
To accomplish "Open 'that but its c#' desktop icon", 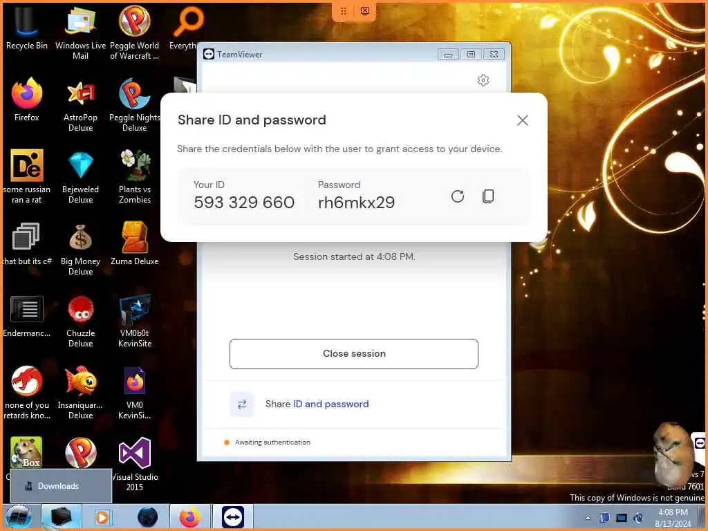I will point(27,243).
